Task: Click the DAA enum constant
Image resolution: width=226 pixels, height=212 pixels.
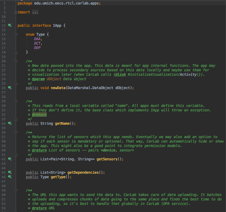Action: pos(37,39)
